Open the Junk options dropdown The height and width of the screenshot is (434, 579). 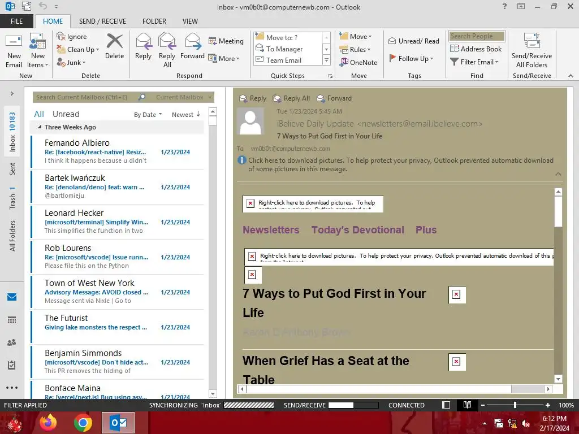pyautogui.click(x=71, y=62)
